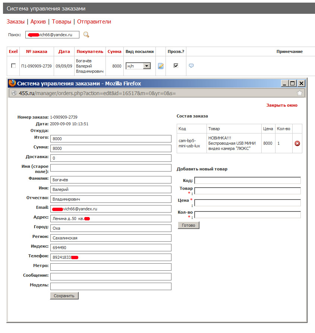Focus the Поиск search field

[52, 35]
